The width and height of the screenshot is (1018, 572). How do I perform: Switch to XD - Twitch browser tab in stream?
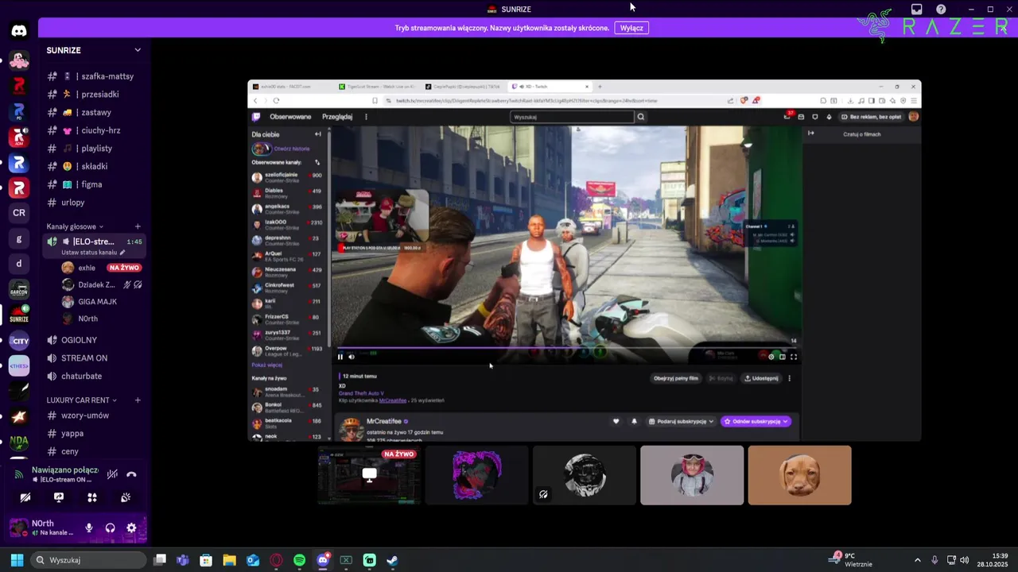550,86
